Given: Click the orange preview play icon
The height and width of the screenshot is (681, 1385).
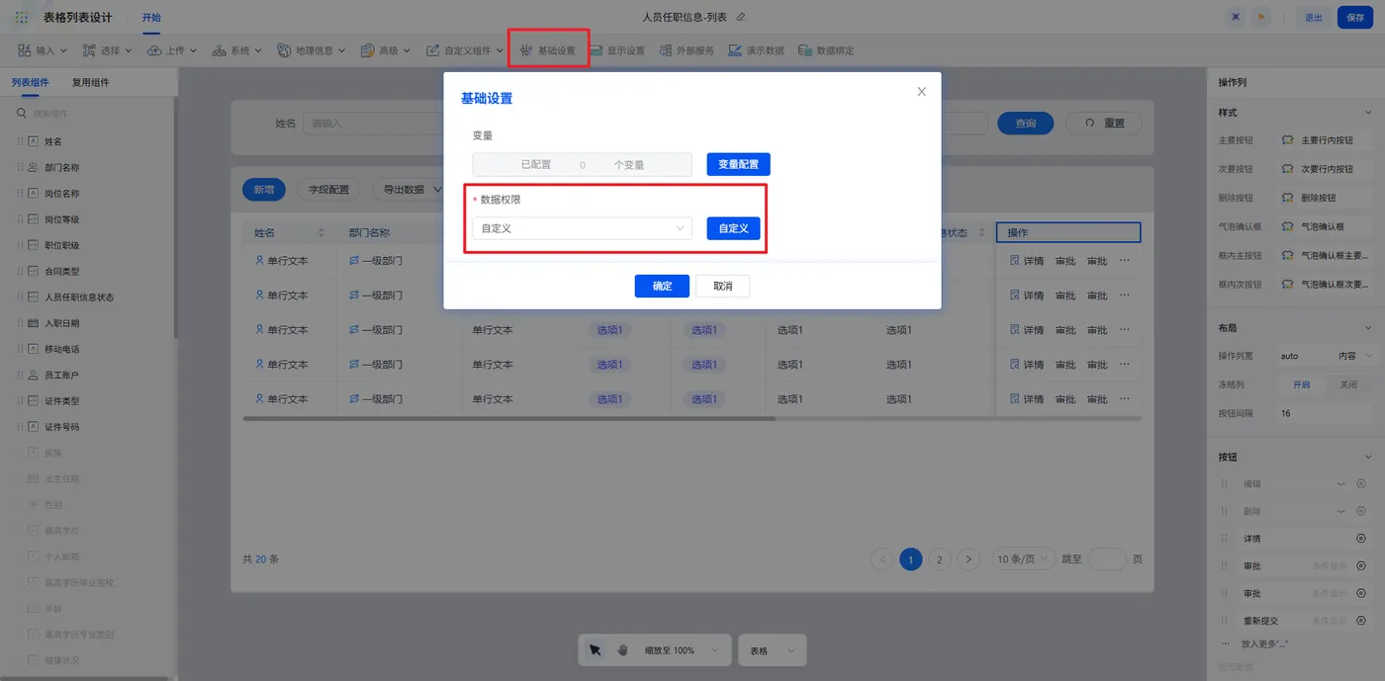Looking at the screenshot, I should (1260, 17).
